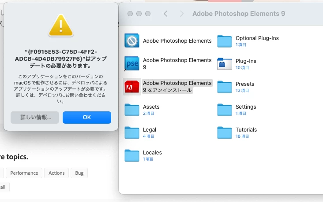Select the Settings folder icon
The height and width of the screenshot is (202, 323).
225,110
